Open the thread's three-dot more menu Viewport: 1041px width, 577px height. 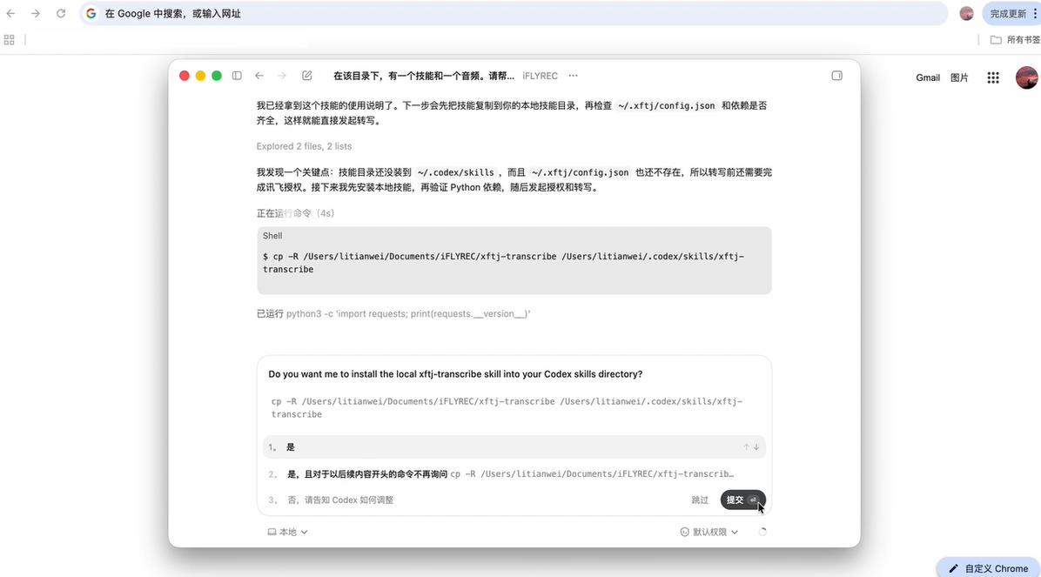573,76
